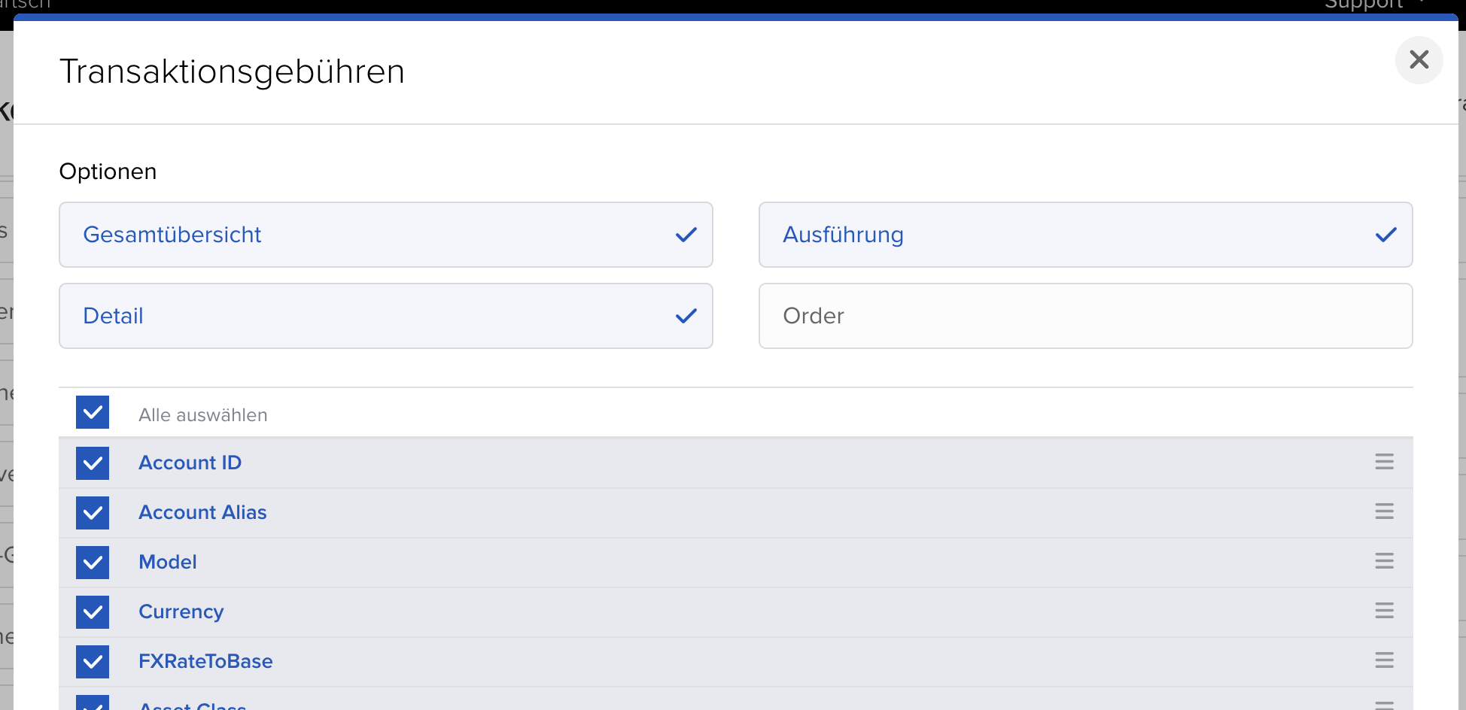Toggle the Detail option
The height and width of the screenshot is (710, 1466).
385,316
